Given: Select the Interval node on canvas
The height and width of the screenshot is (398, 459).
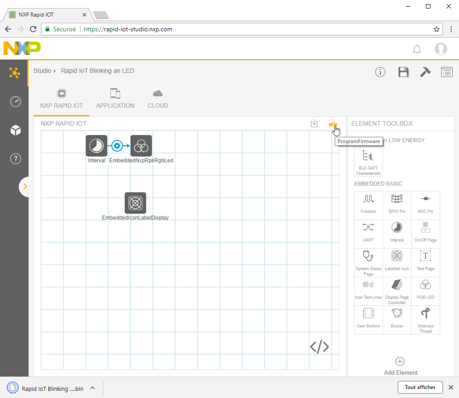Looking at the screenshot, I should click(x=97, y=146).
